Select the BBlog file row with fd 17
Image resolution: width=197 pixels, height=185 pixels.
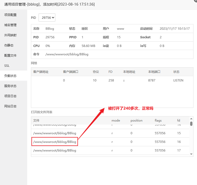(x=110, y=150)
